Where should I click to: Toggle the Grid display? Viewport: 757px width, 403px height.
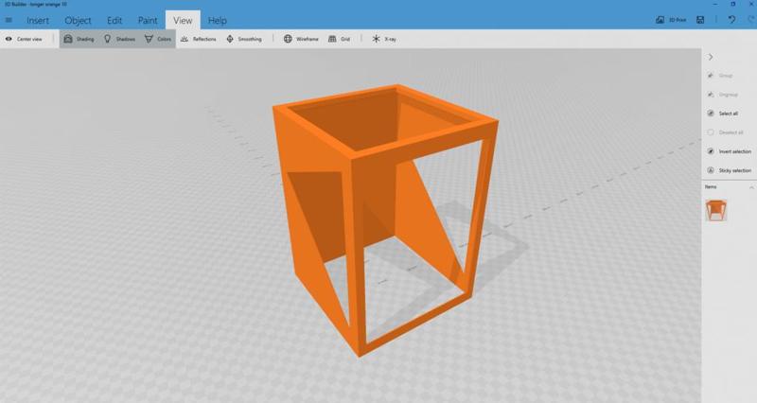339,39
